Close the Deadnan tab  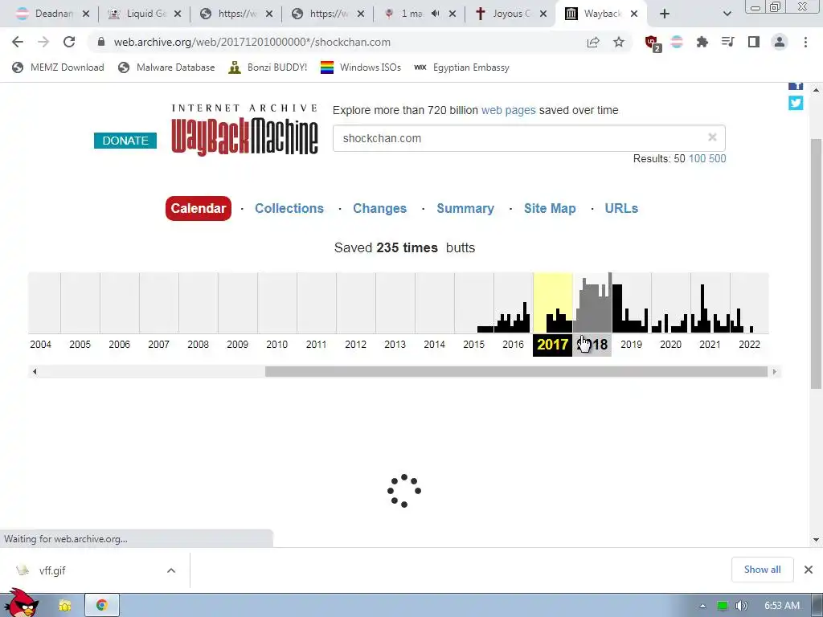(x=86, y=14)
